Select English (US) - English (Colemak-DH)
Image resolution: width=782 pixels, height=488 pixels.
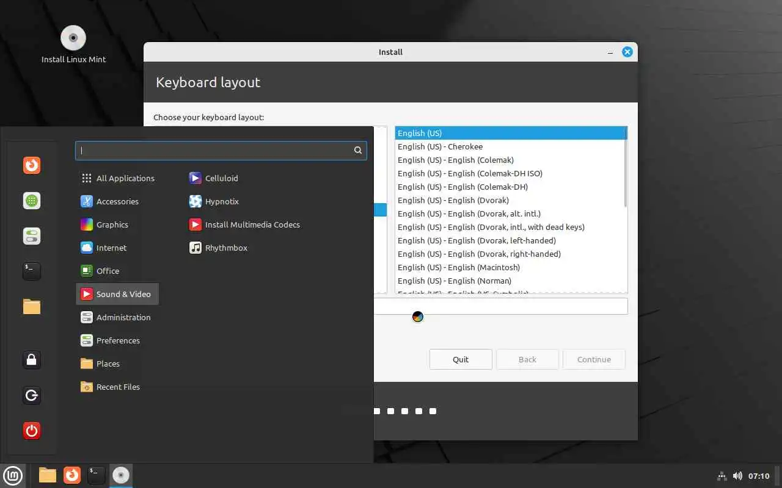511,187
